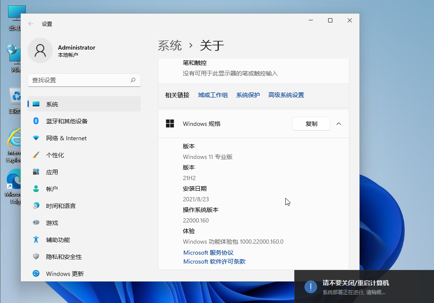Open the Personalization brush icon item
The image size is (434, 303).
[x=36, y=155]
